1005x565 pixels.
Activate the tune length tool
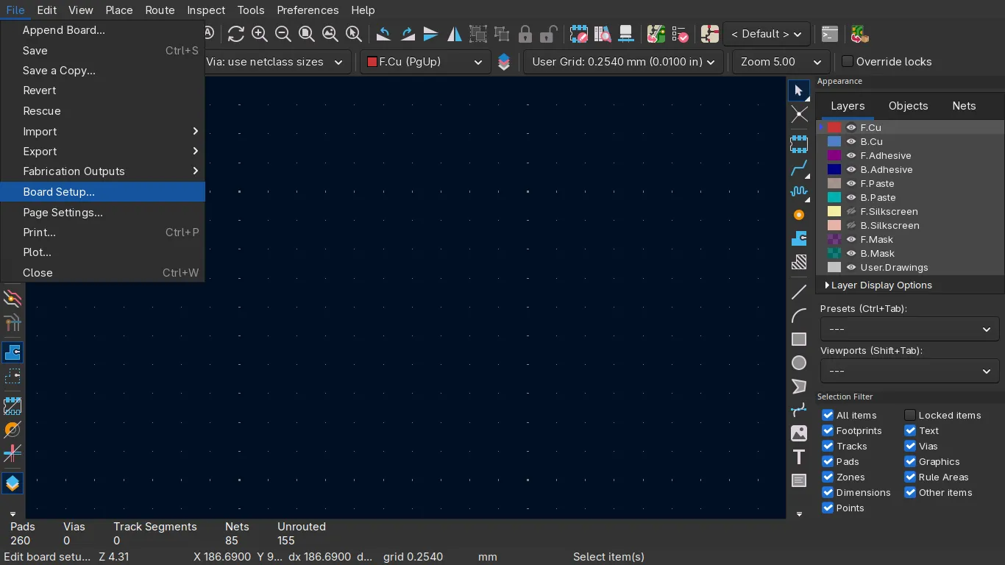click(799, 191)
